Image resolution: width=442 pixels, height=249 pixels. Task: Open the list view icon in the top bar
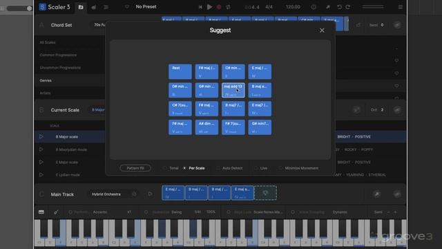(x=106, y=7)
